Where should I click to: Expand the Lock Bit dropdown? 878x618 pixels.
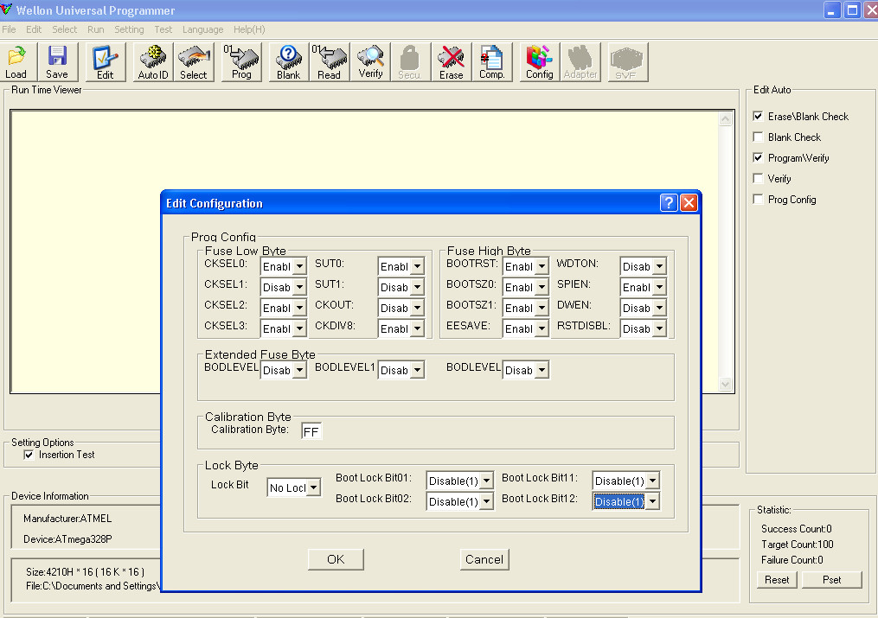click(x=313, y=487)
